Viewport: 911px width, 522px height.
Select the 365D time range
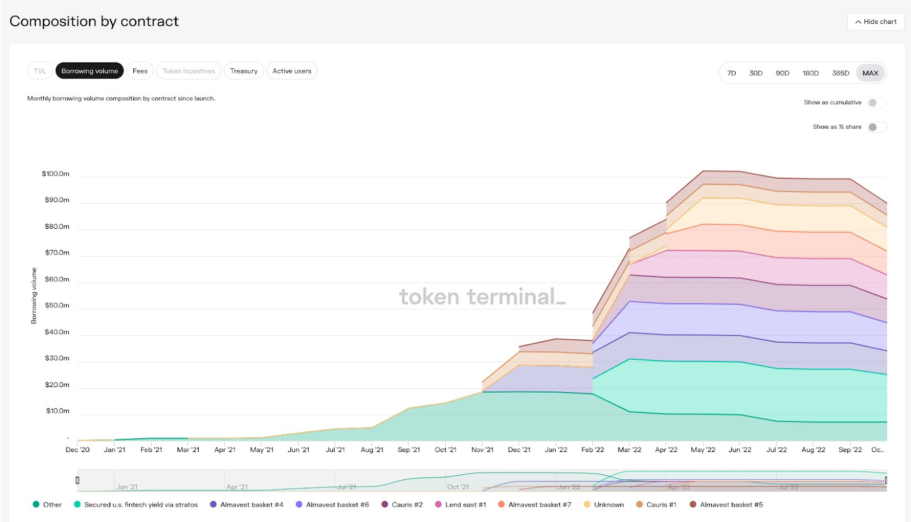[840, 73]
